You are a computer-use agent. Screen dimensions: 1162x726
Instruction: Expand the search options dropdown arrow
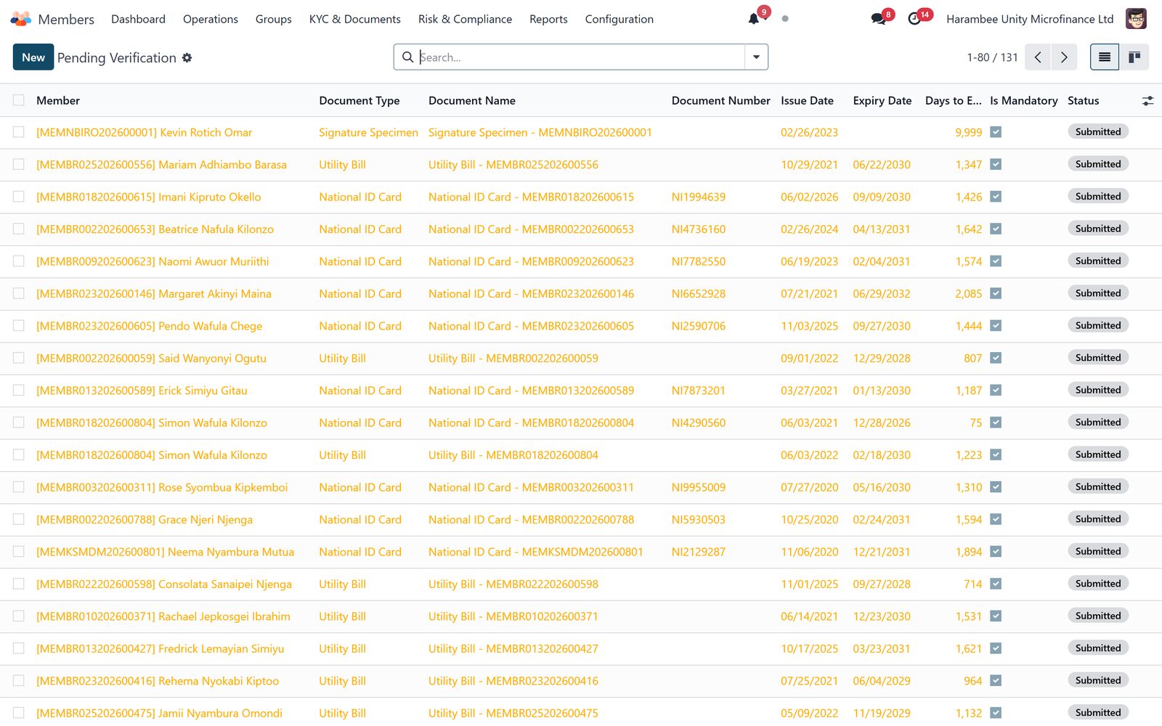pyautogui.click(x=756, y=57)
